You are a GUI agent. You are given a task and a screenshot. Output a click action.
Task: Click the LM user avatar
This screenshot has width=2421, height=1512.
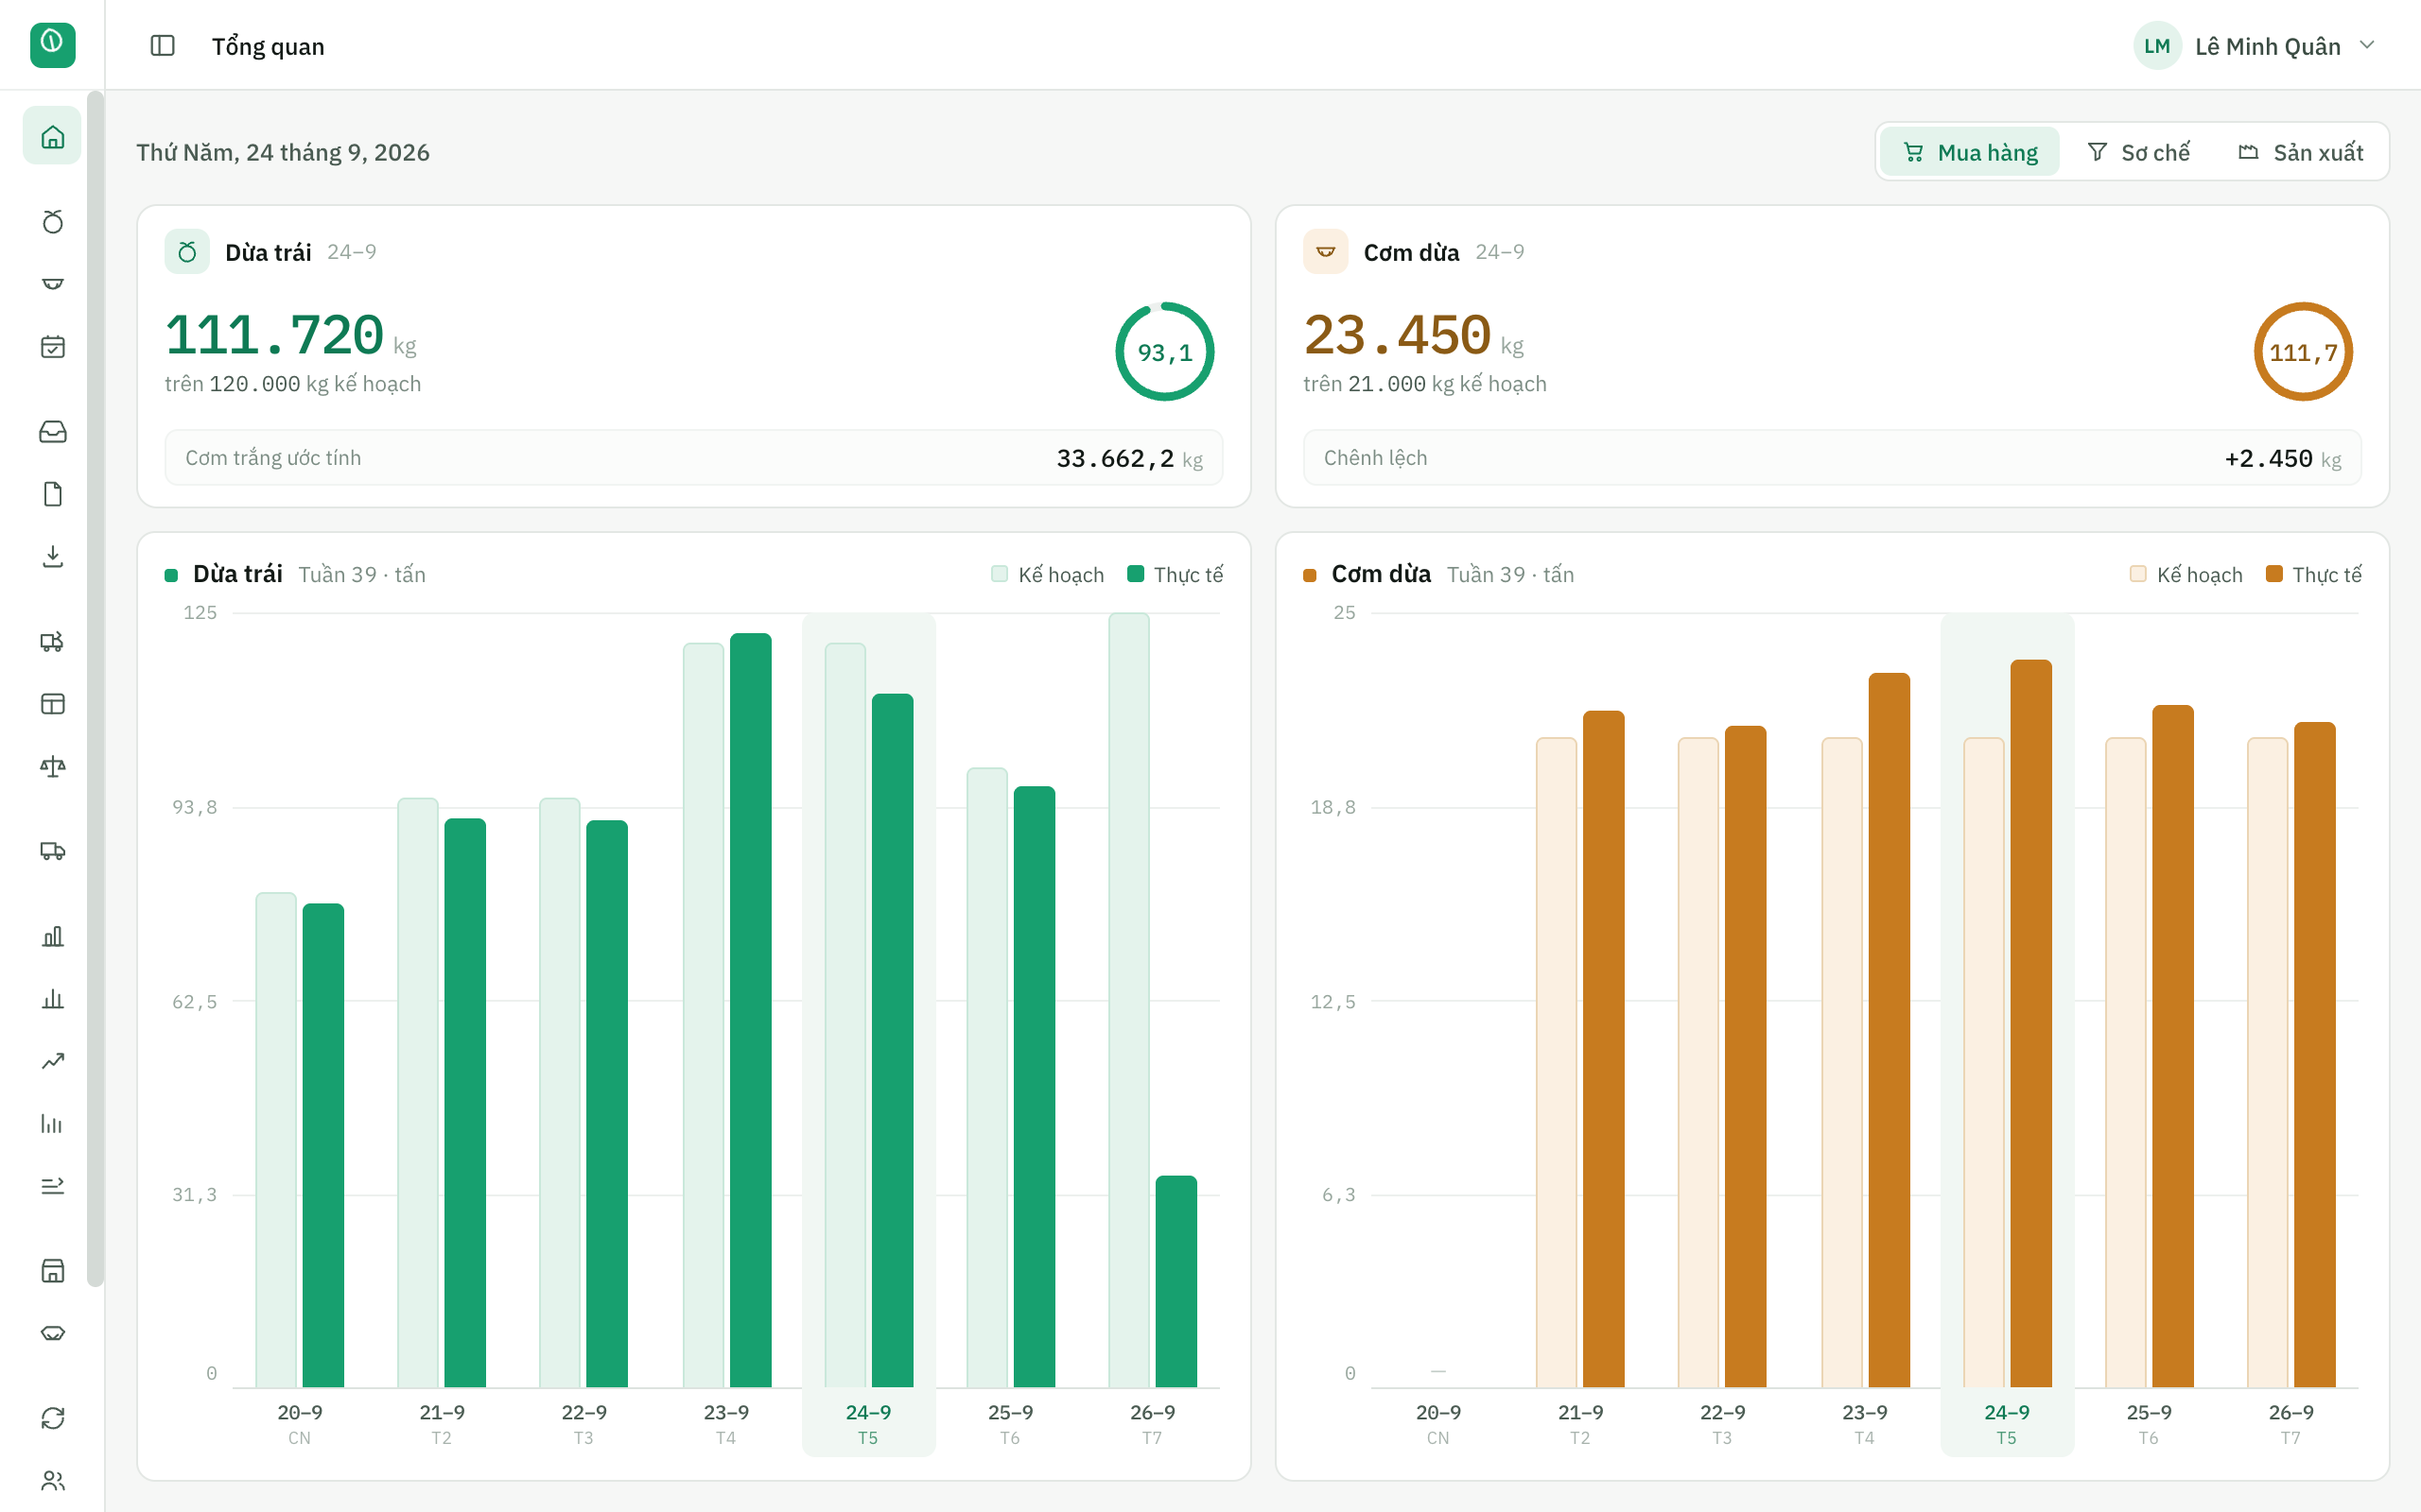[x=2157, y=46]
